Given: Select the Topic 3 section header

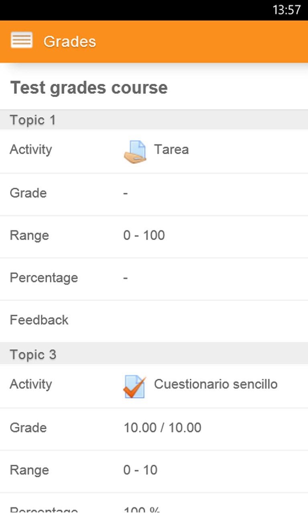Looking at the screenshot, I should point(33,355).
